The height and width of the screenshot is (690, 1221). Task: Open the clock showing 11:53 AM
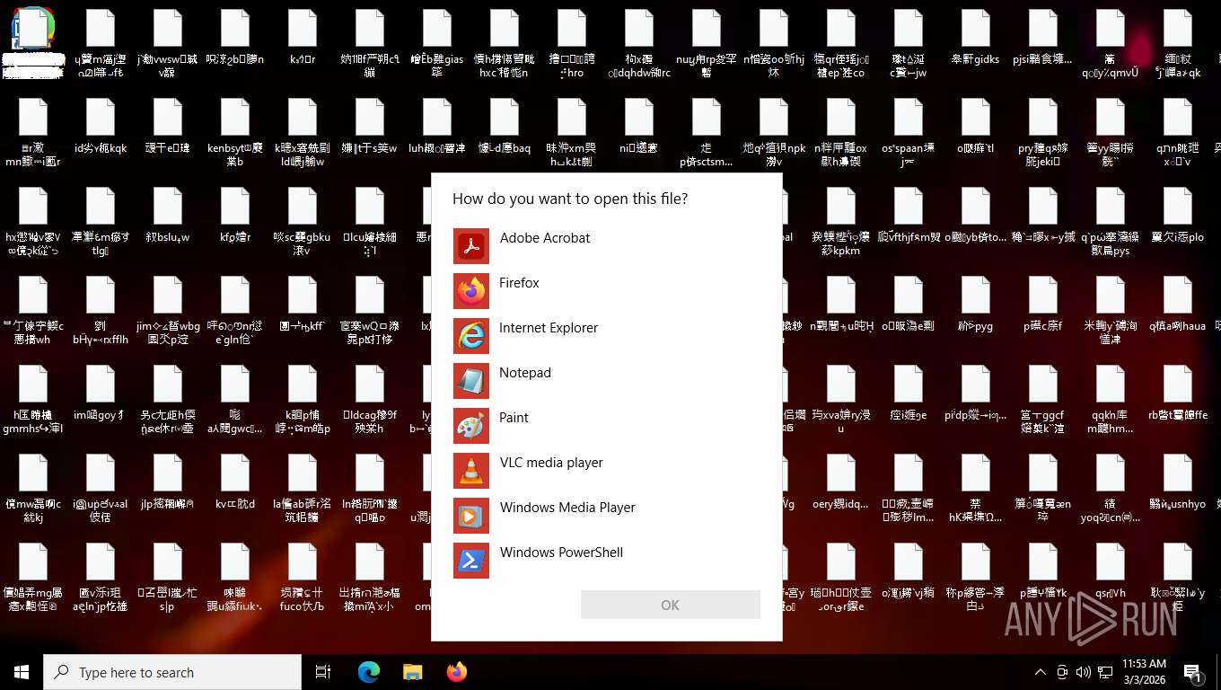click(x=1143, y=672)
